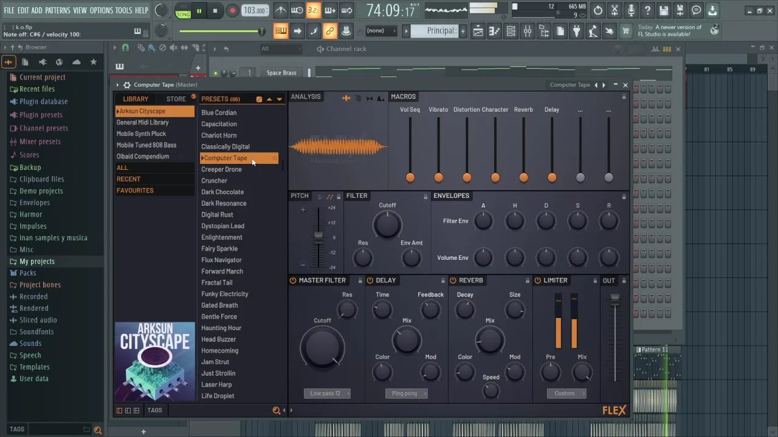
Task: Select next preset with down arrow
Action: click(x=280, y=99)
